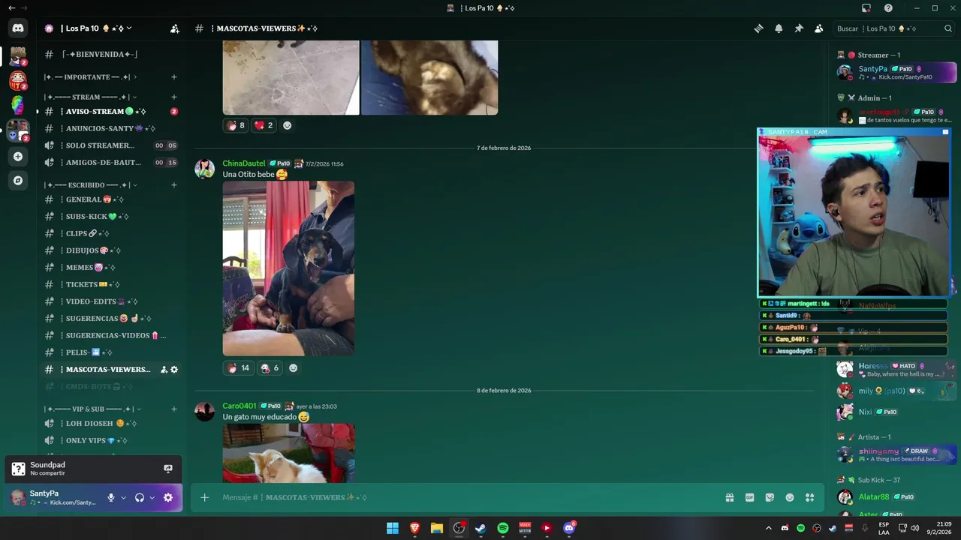Add a server with the plus icon
The height and width of the screenshot is (540, 961).
click(18, 157)
